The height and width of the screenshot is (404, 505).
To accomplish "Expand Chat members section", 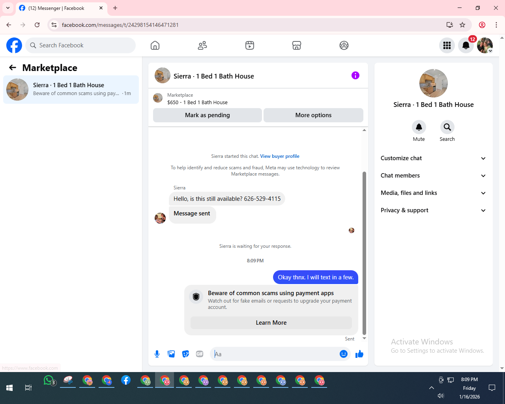I will (x=434, y=176).
